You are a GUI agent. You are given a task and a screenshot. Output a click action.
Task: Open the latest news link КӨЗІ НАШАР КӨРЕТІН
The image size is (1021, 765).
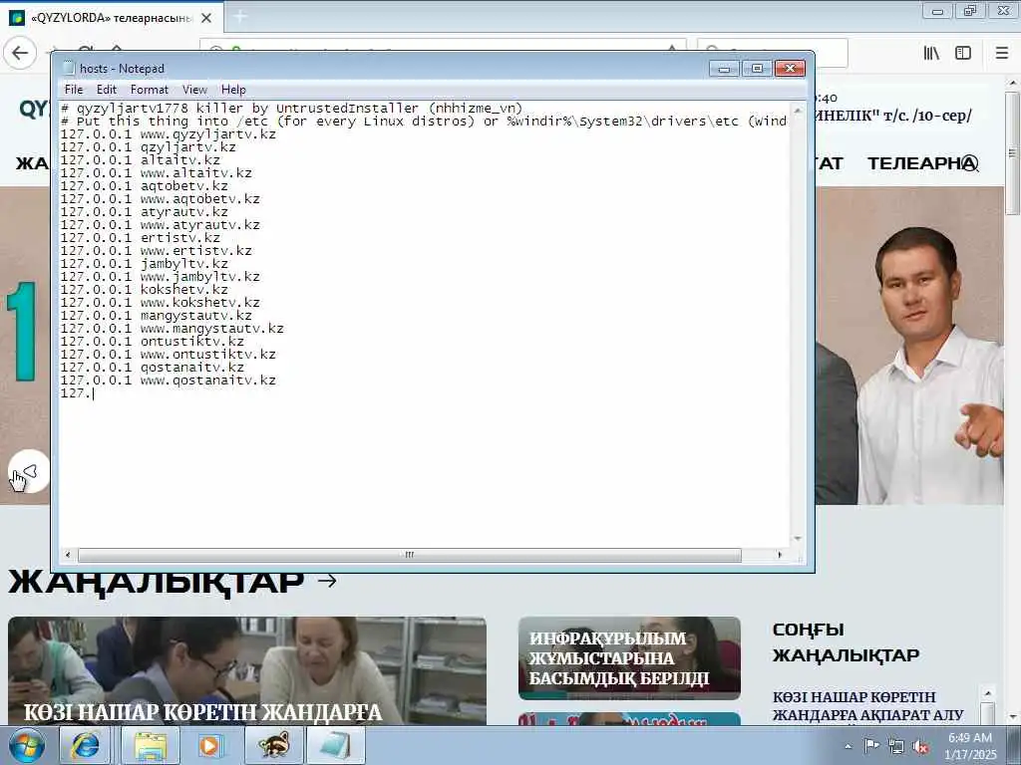[868, 706]
